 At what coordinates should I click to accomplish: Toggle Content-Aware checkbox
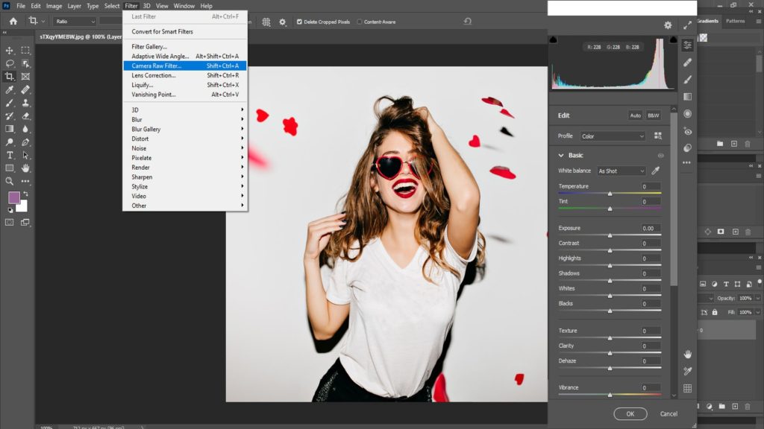pyautogui.click(x=360, y=22)
